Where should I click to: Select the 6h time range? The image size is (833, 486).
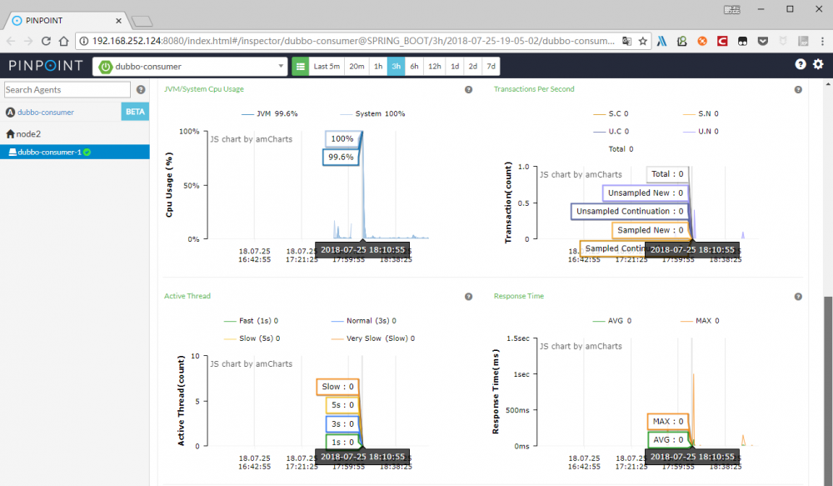pos(414,67)
